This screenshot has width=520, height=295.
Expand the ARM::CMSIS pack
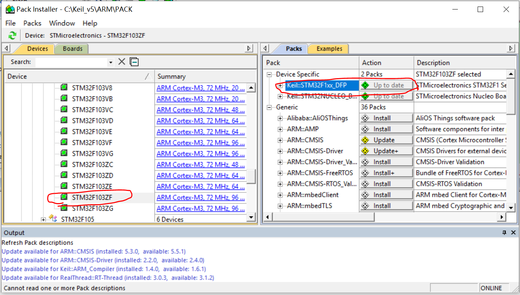[x=280, y=140]
